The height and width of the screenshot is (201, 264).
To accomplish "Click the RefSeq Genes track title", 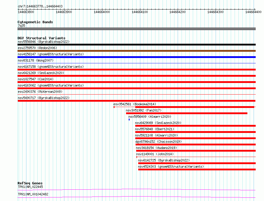I will pyautogui.click(x=30, y=183).
